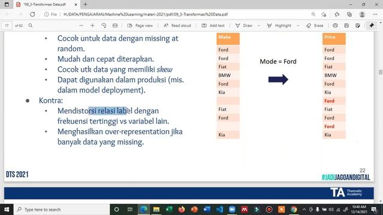
Task: Open Zoom from the taskbar
Action: coord(232,210)
